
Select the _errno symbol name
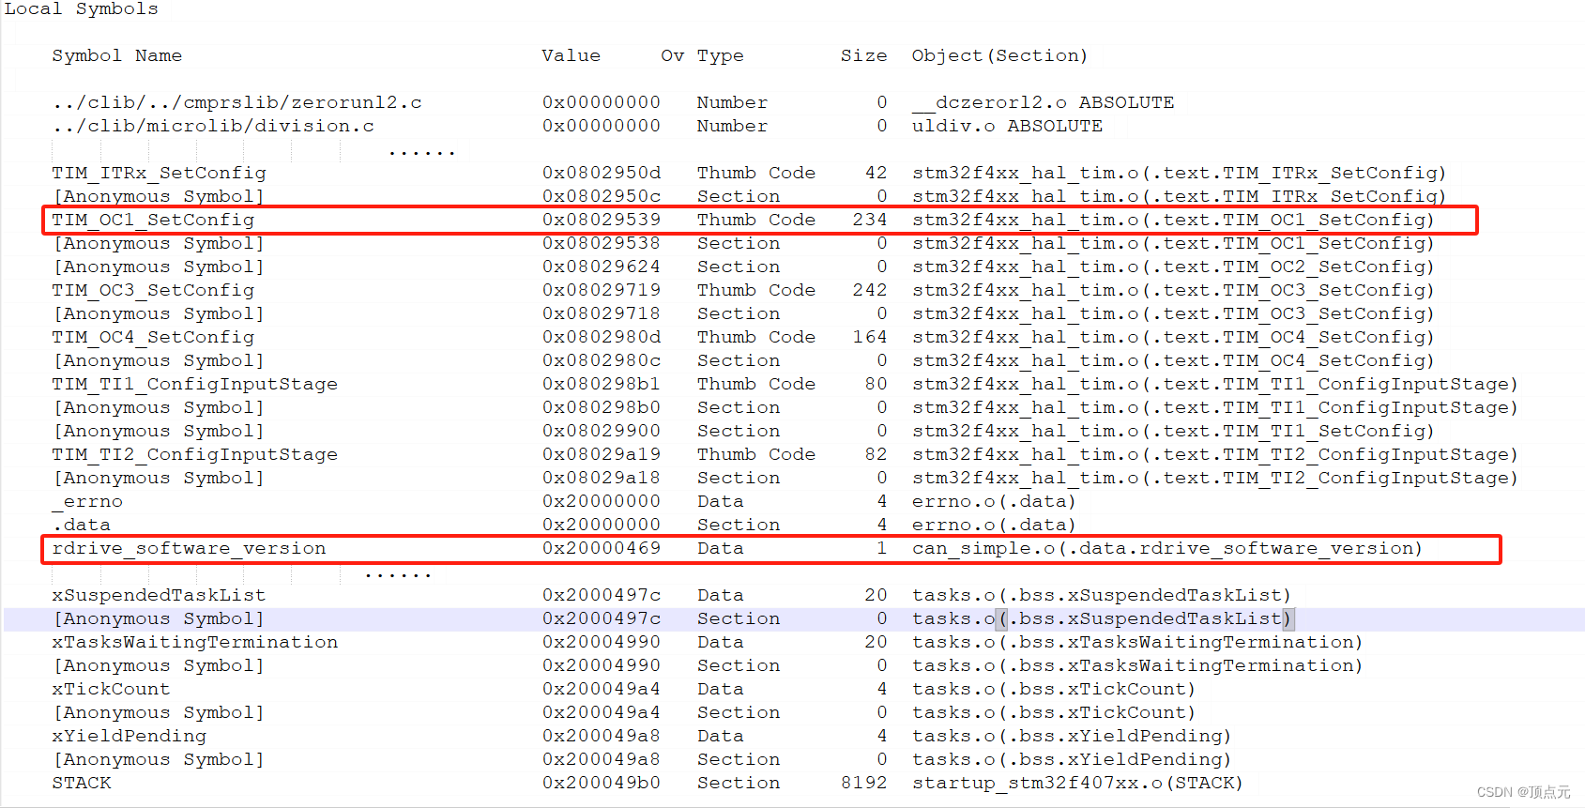(x=87, y=502)
